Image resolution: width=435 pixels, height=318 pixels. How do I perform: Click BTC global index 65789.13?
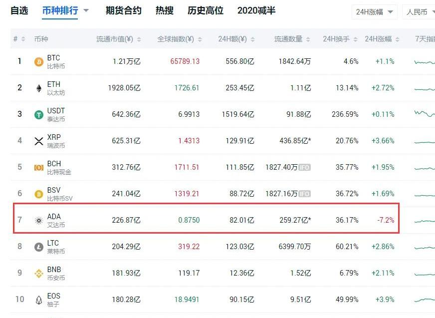[x=185, y=61]
